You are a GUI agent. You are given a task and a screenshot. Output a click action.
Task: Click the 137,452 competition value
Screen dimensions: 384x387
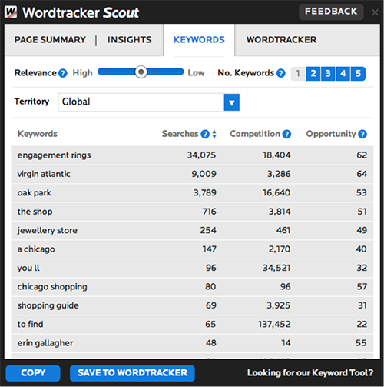pos(274,325)
